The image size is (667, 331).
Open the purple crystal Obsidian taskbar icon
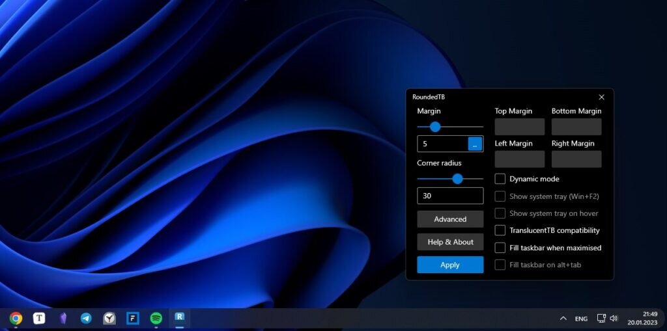tap(63, 318)
